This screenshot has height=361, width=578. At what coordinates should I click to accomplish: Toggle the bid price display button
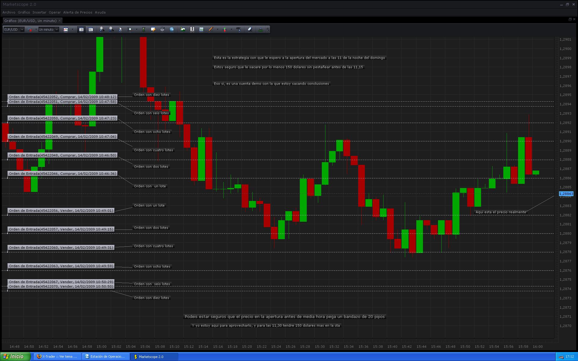click(x=81, y=29)
